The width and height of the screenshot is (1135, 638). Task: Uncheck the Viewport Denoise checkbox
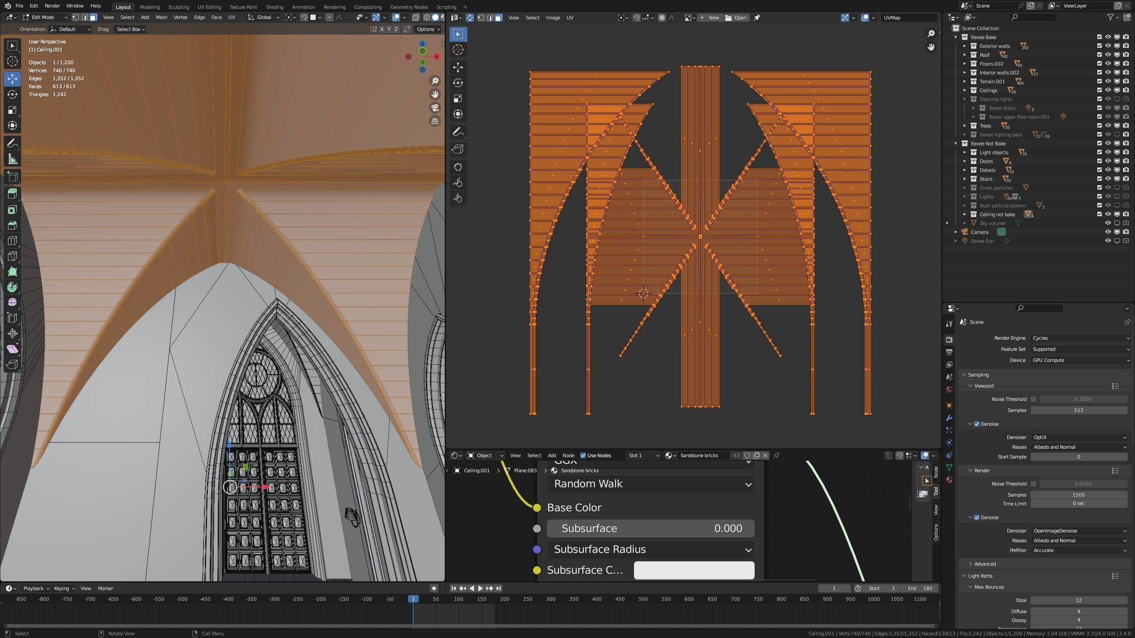point(977,424)
